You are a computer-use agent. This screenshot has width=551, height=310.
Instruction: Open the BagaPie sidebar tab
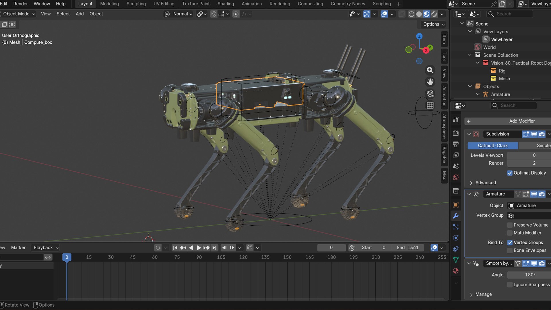tap(444, 155)
